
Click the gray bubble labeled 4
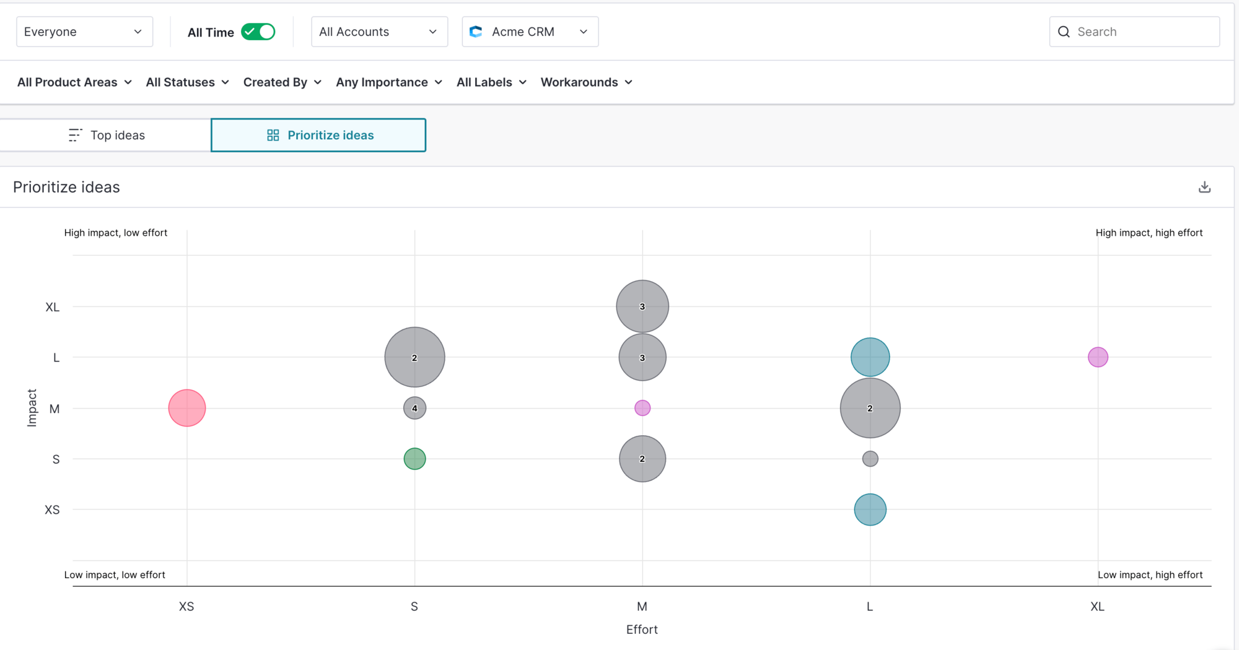(x=414, y=408)
